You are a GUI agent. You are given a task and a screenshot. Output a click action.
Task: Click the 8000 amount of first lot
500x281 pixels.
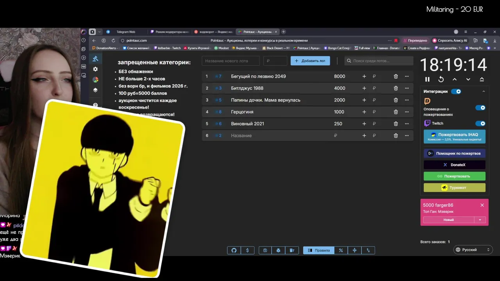click(339, 76)
